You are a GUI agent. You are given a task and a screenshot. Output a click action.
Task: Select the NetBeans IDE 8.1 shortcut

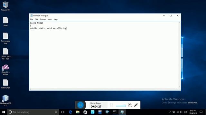click(5, 101)
